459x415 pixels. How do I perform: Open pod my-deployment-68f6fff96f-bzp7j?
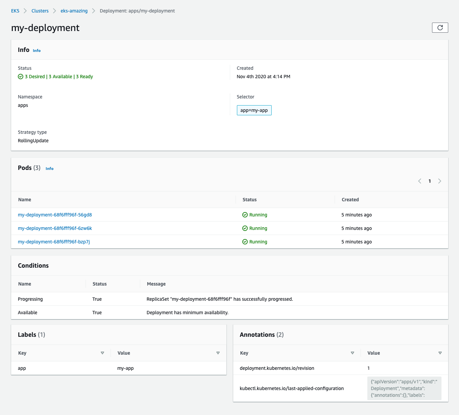pyautogui.click(x=54, y=242)
